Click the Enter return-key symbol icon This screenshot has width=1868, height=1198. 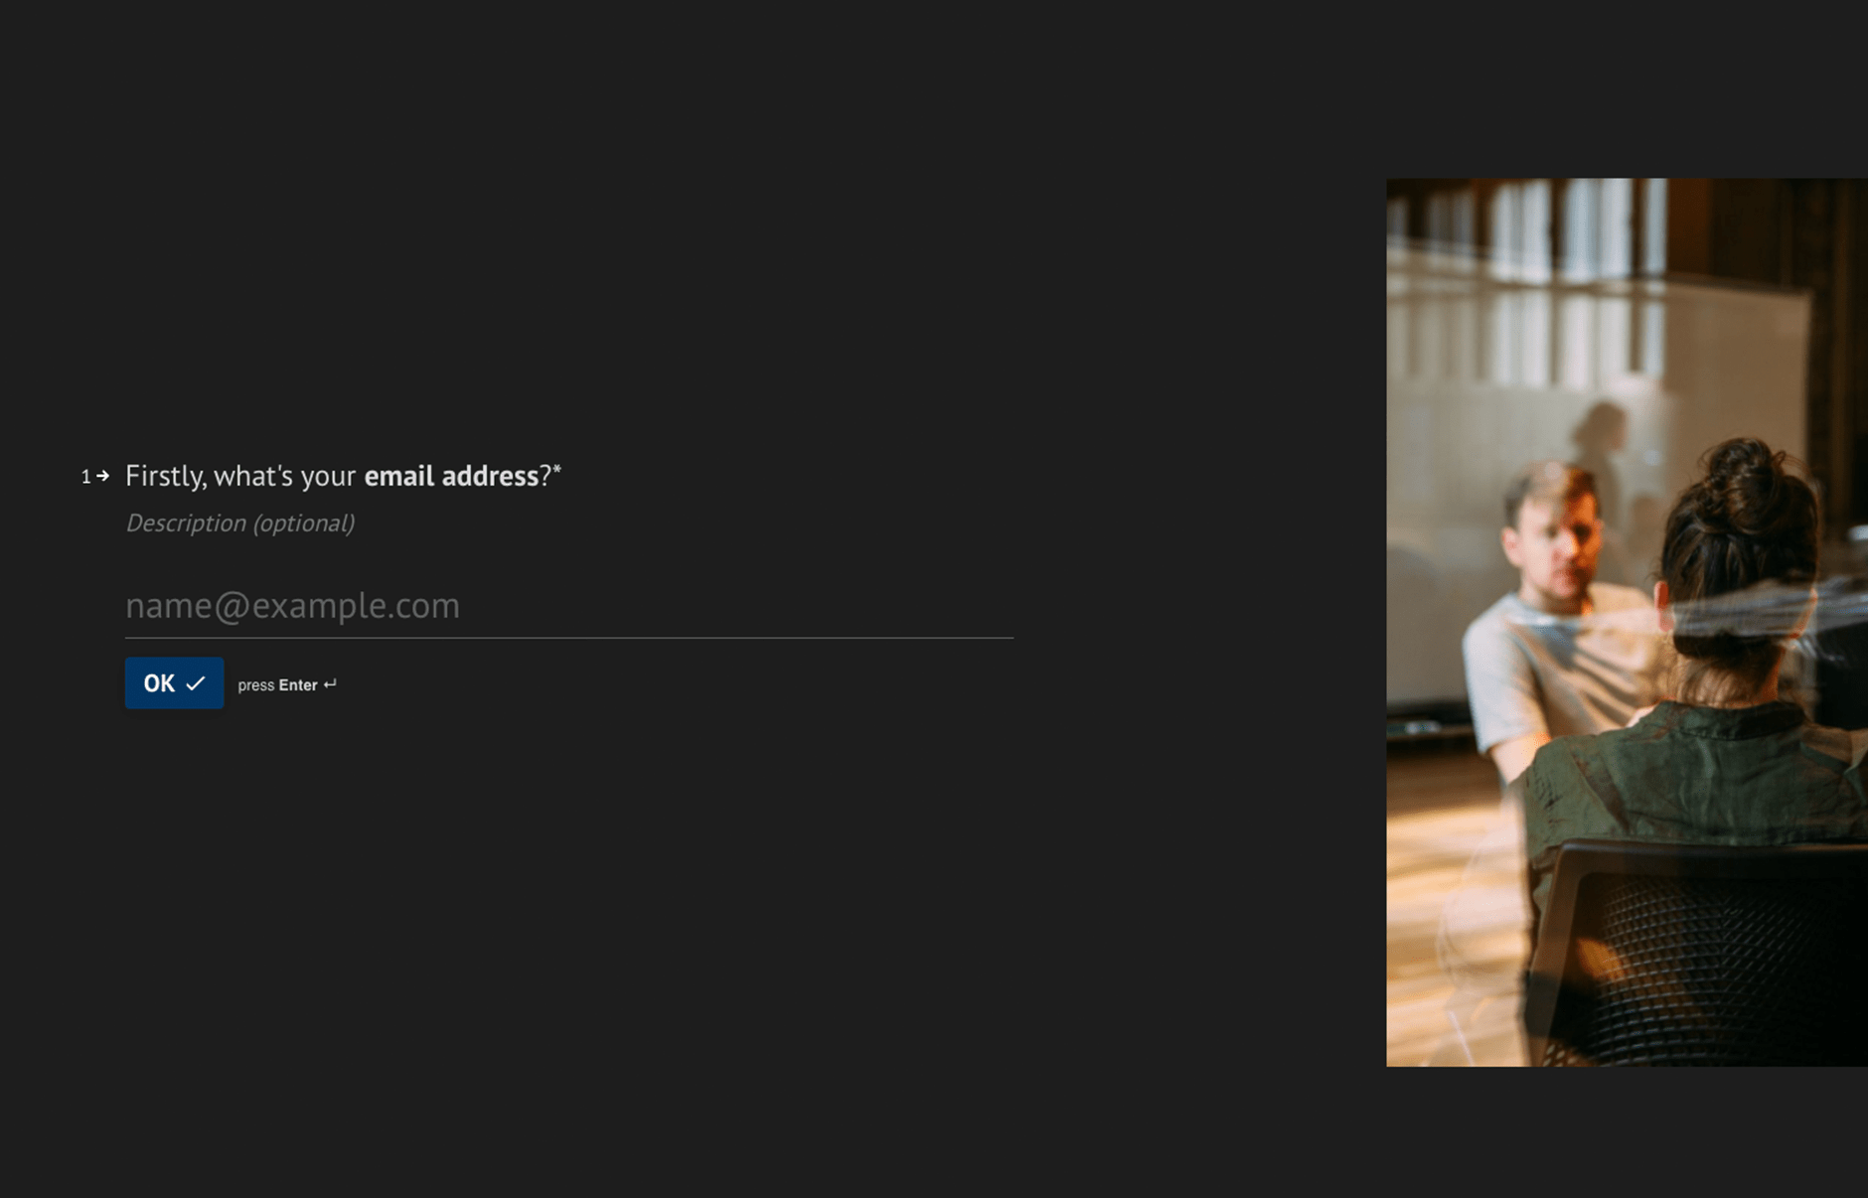tap(330, 684)
